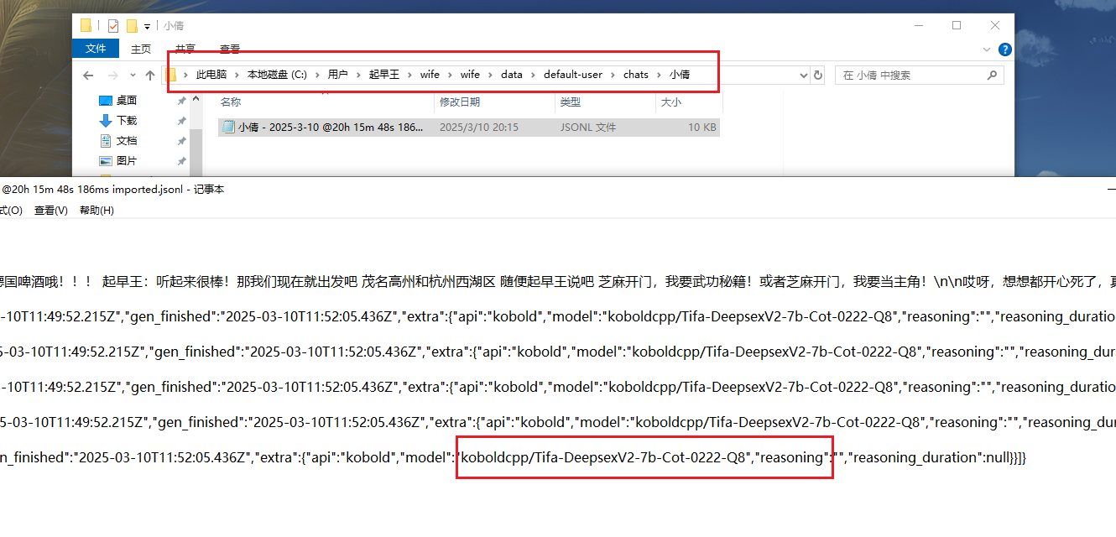Click the Forward navigation arrow

tap(113, 75)
